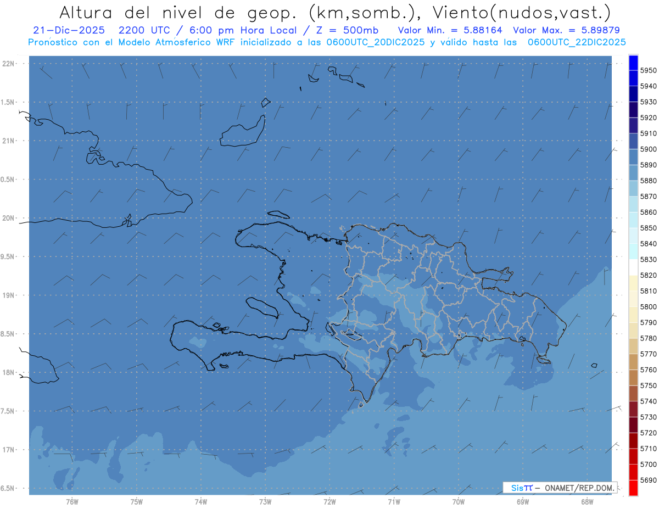
Task: Pick the white swatch between 5830 and 5820
Action: coord(633,267)
